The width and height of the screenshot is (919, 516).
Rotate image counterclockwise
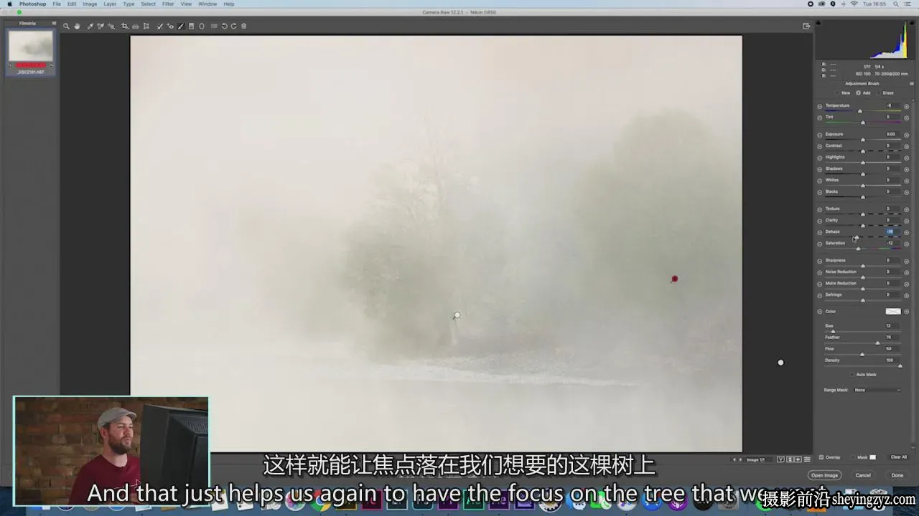click(x=224, y=26)
